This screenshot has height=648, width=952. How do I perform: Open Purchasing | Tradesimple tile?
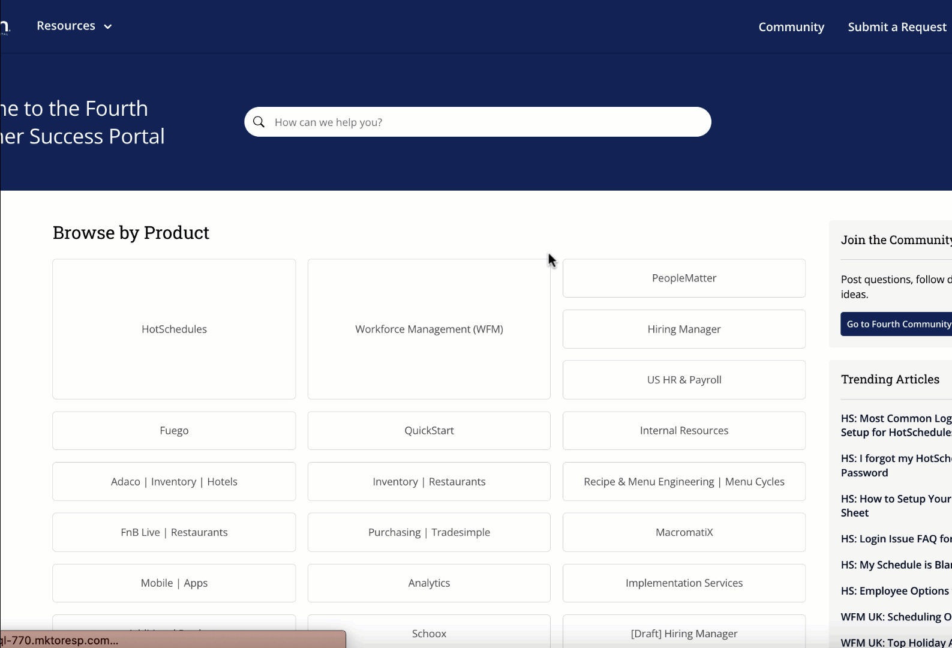(429, 532)
